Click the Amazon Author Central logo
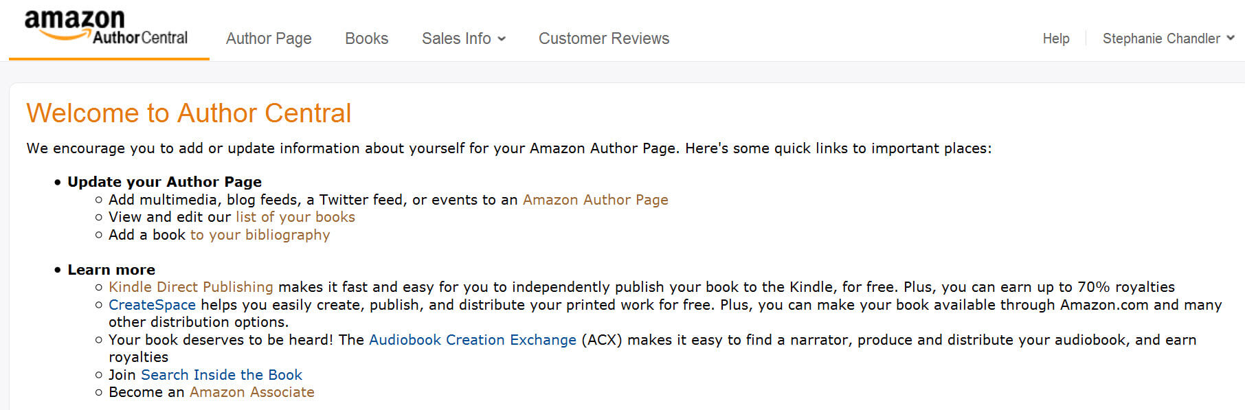This screenshot has width=1245, height=410. coord(106,28)
